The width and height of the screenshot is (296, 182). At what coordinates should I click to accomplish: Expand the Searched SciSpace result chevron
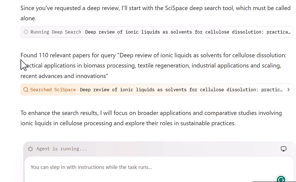(x=288, y=90)
